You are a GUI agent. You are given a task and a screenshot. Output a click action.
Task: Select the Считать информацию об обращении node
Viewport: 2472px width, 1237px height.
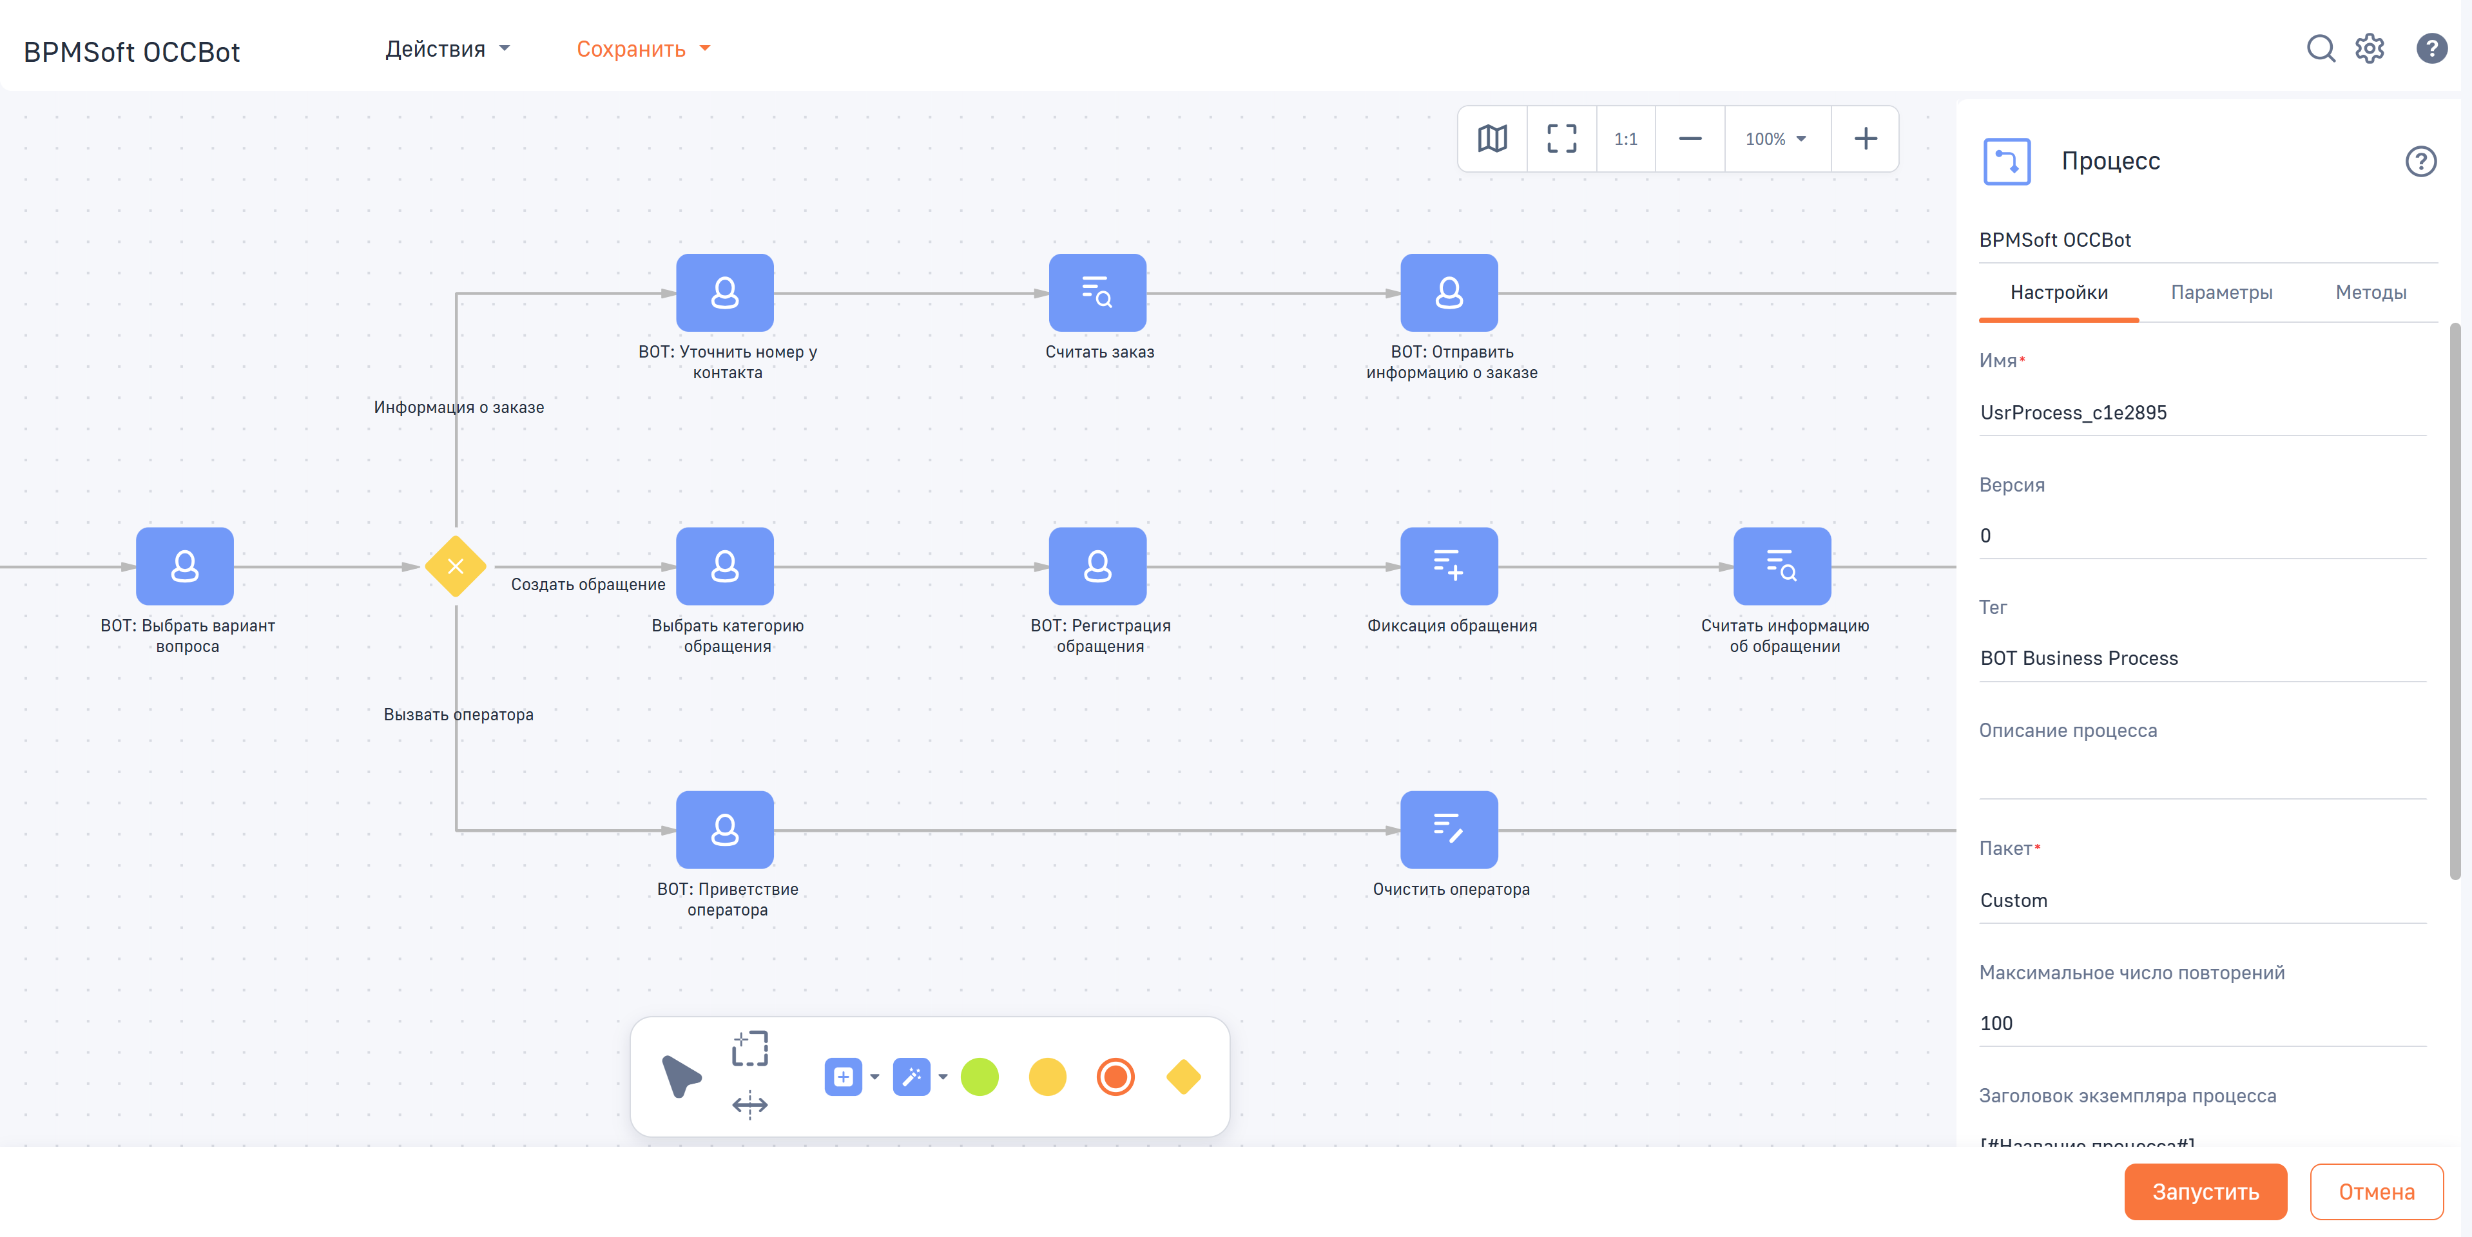point(1781,566)
